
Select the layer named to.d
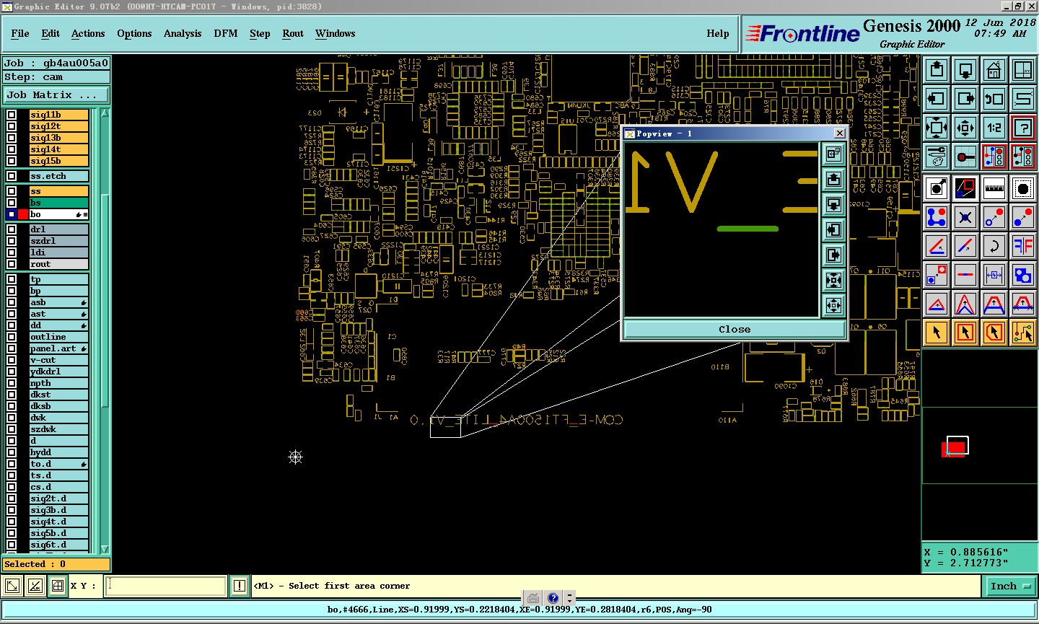tap(58, 464)
